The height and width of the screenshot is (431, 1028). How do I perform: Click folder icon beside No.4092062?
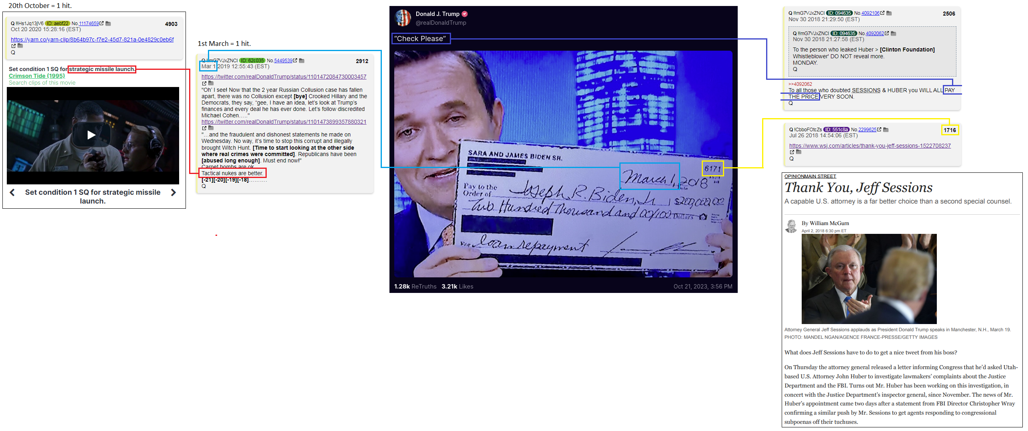[x=894, y=34]
